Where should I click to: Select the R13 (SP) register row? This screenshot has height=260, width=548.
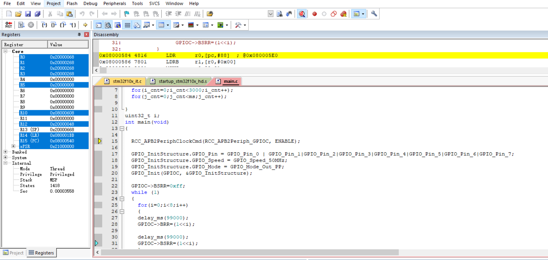click(x=54, y=130)
